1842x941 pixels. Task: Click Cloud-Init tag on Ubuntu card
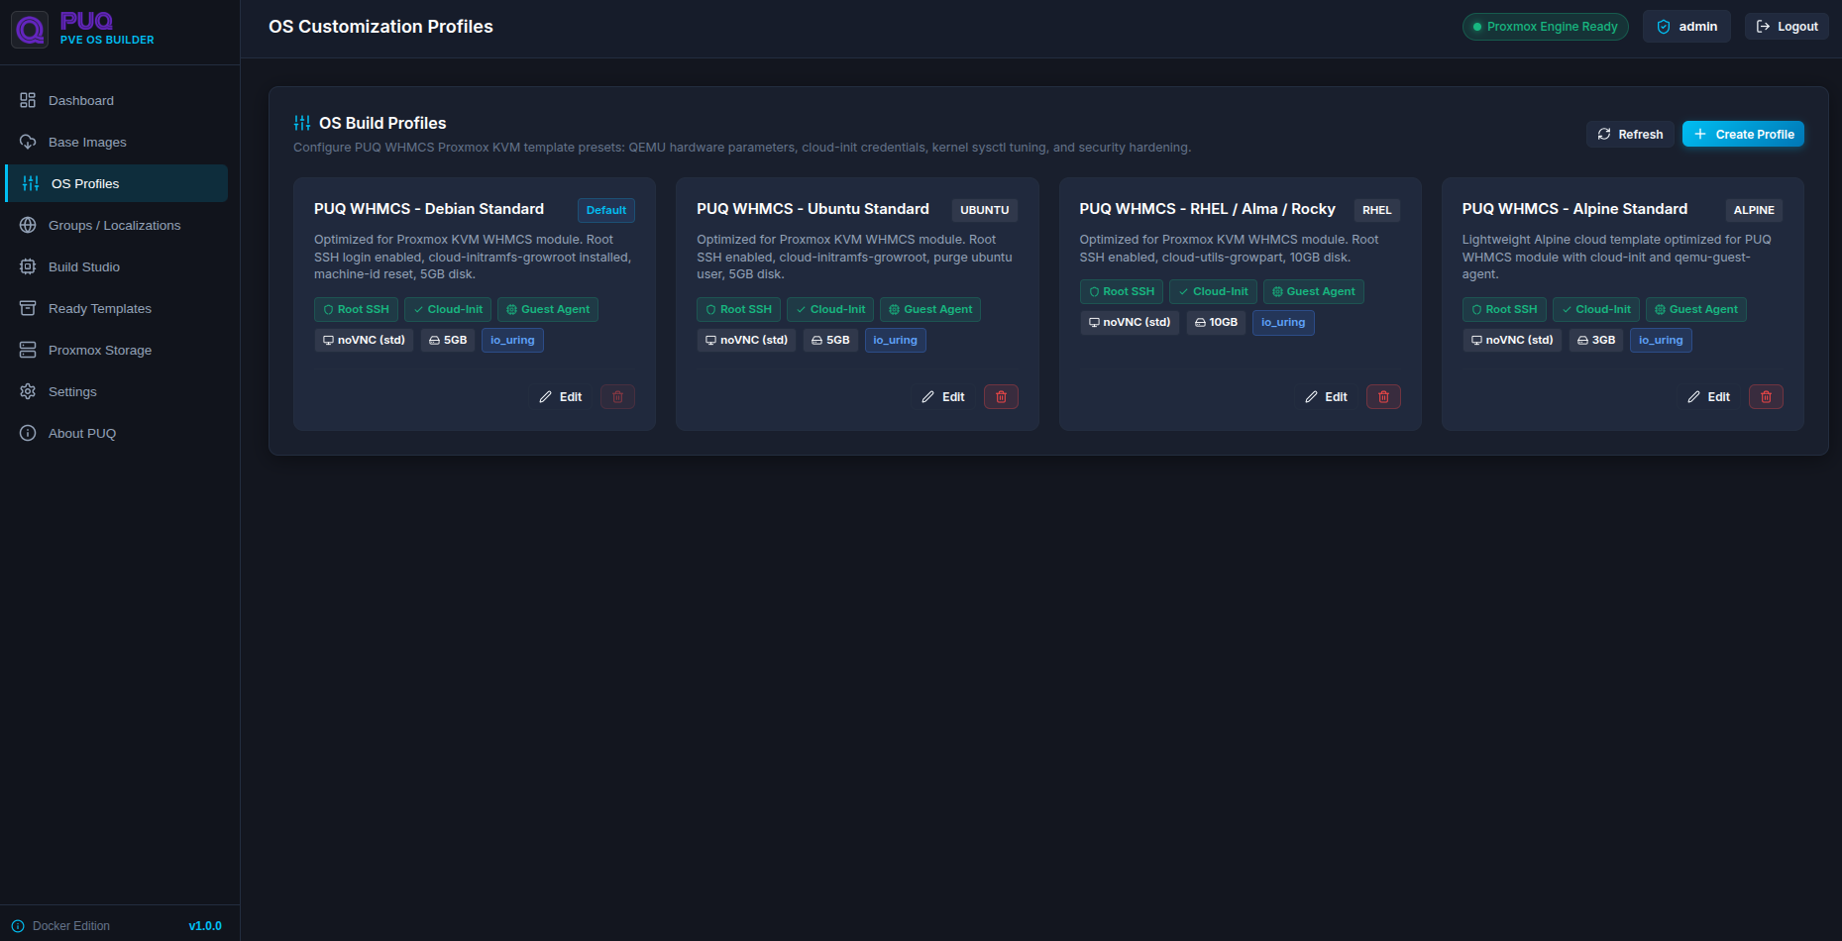(830, 309)
